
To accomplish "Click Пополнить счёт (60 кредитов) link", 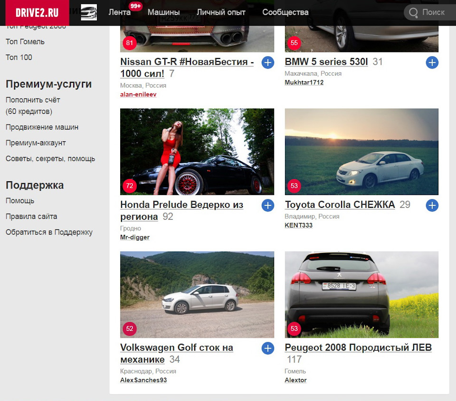I will coord(33,106).
